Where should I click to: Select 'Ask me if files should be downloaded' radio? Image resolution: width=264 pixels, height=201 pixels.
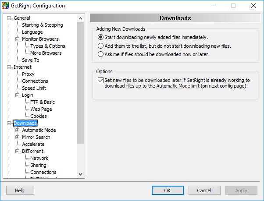[100, 54]
